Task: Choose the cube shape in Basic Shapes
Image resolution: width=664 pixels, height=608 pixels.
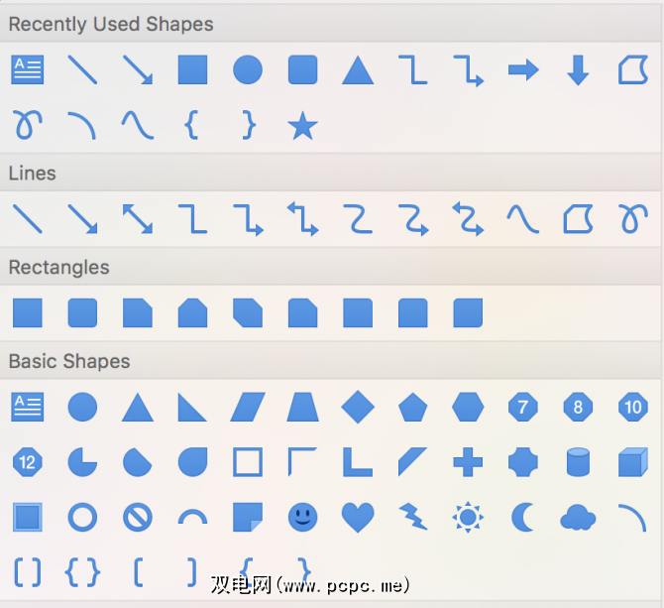Action: pos(632,461)
